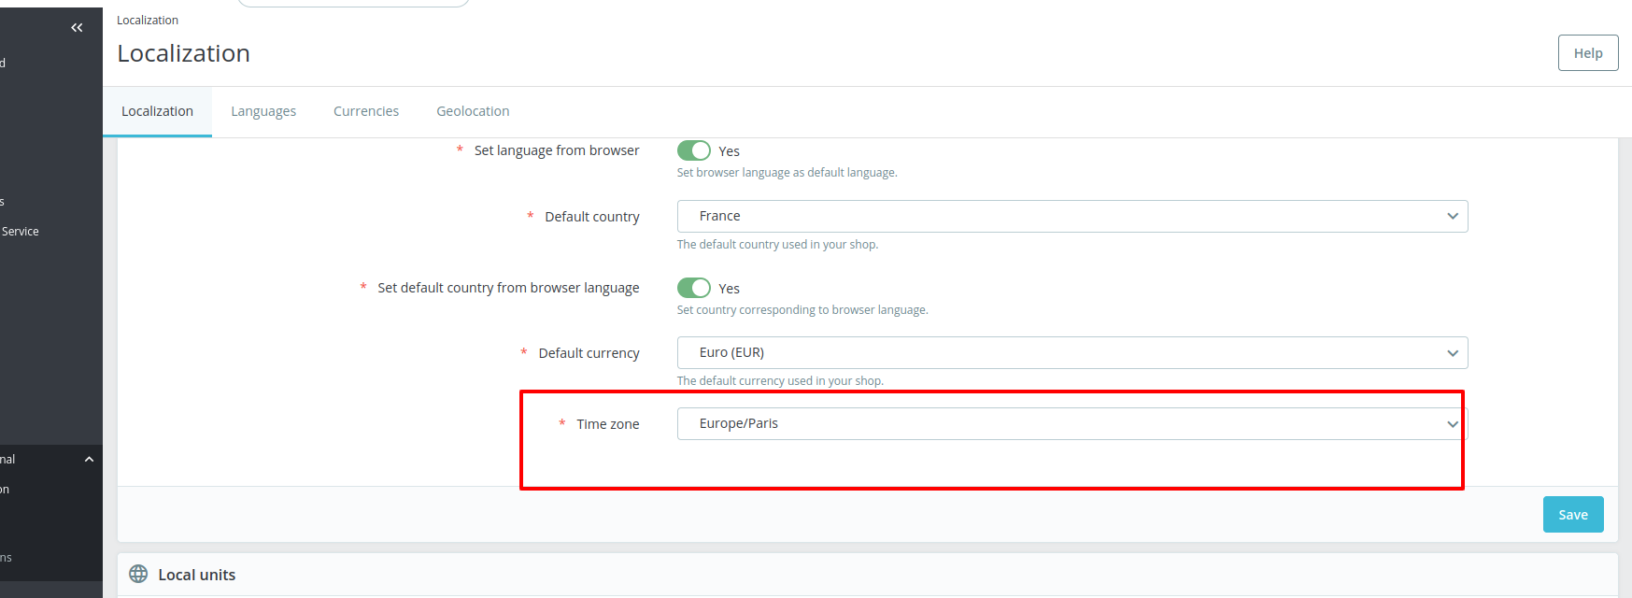Screen dimensions: 1632x598
Task: Click help text 'The default country used in your shop.'
Action: [x=777, y=245]
